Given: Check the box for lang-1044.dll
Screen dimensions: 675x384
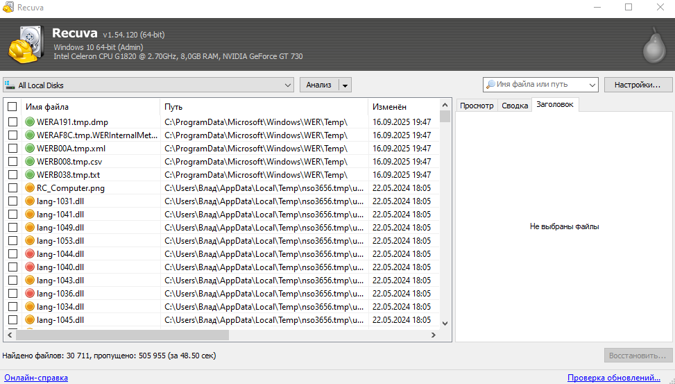Looking at the screenshot, I should (x=13, y=254).
